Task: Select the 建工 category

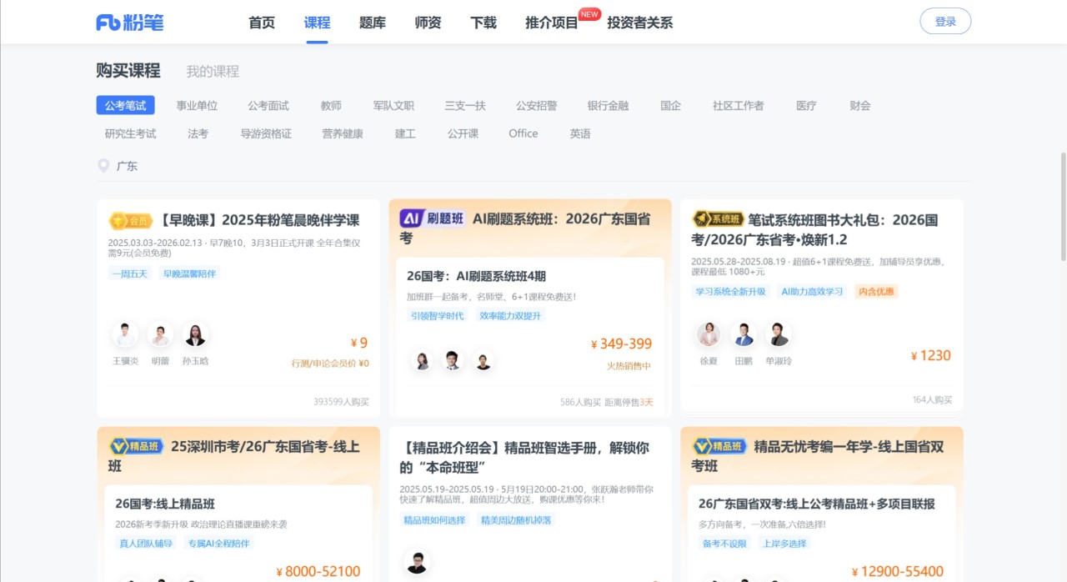Action: 405,133
